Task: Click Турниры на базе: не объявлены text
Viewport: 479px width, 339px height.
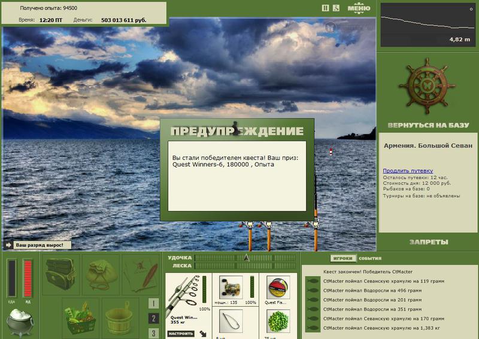Action: 422,196
